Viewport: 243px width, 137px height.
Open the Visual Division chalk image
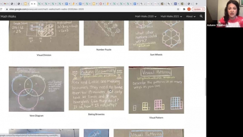[44, 36]
